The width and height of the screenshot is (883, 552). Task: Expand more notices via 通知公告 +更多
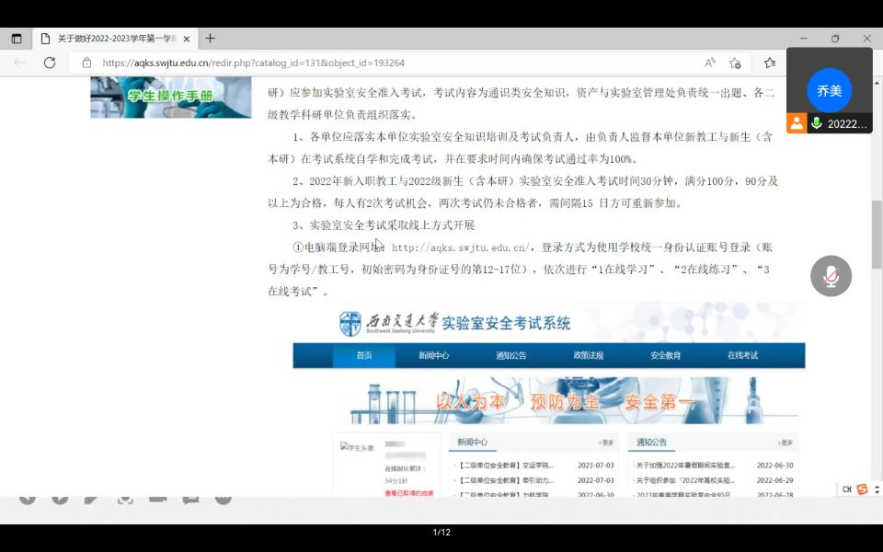[786, 443]
